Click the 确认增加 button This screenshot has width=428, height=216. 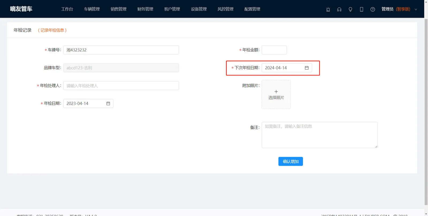click(x=291, y=161)
